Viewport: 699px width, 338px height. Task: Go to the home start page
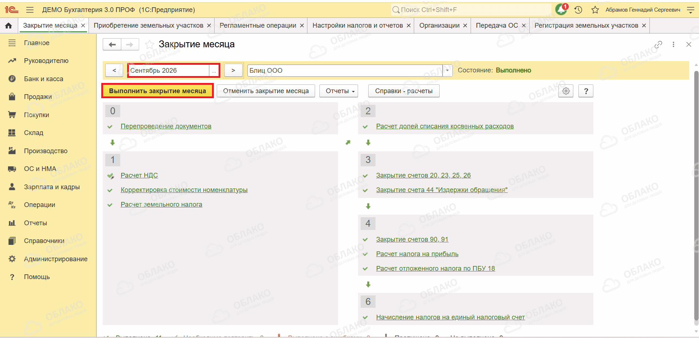[8, 25]
